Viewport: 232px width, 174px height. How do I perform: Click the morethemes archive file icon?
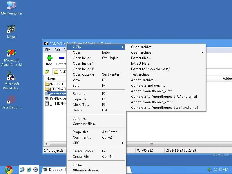pyautogui.click(x=47, y=93)
